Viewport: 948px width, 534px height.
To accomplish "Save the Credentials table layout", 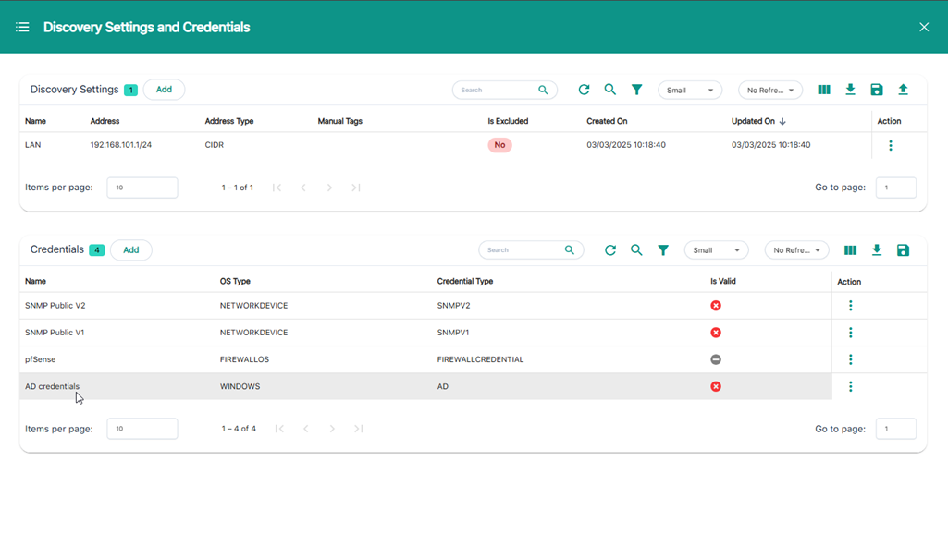I will [x=903, y=250].
